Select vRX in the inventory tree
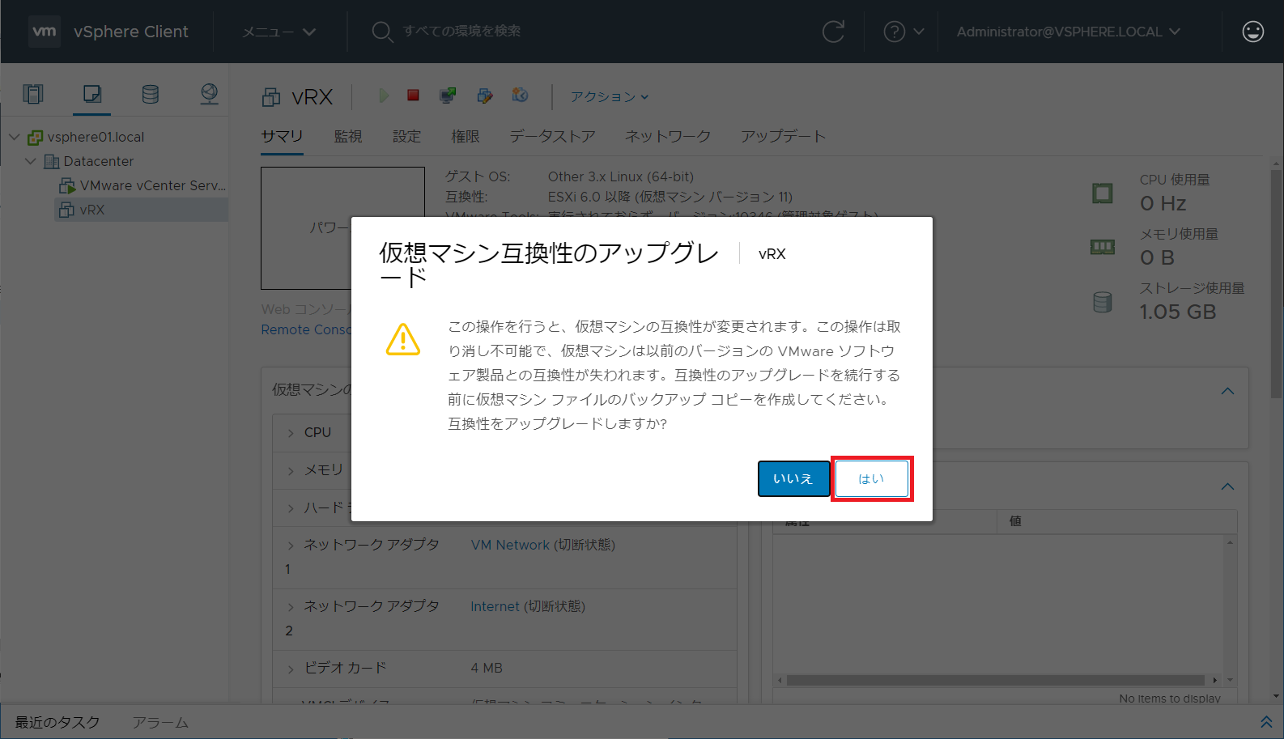The width and height of the screenshot is (1284, 739). point(92,210)
